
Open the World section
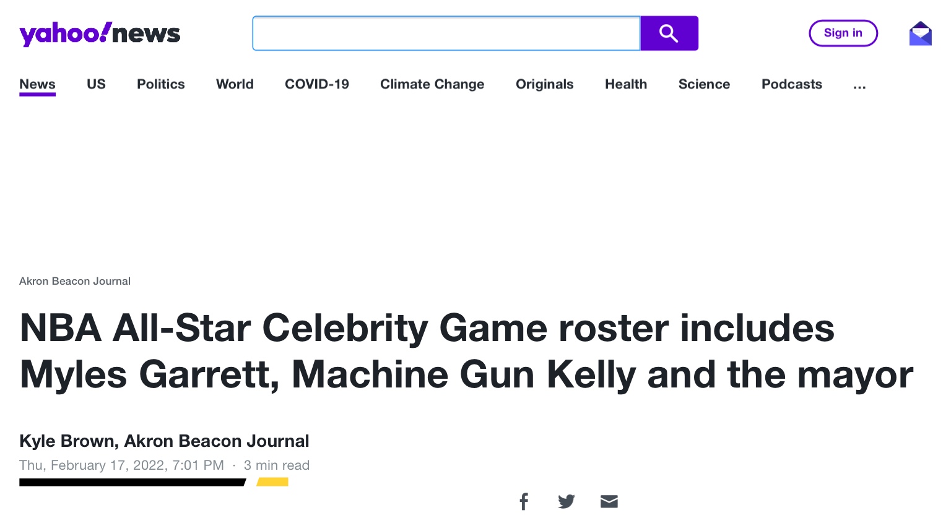235,84
